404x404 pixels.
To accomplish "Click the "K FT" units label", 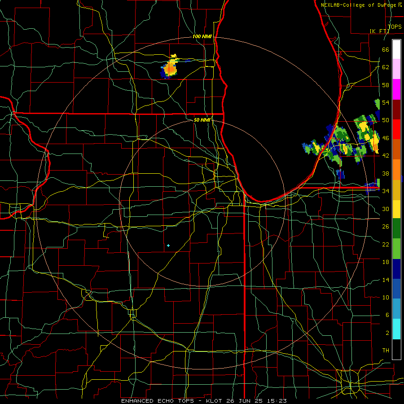I will click(x=380, y=31).
